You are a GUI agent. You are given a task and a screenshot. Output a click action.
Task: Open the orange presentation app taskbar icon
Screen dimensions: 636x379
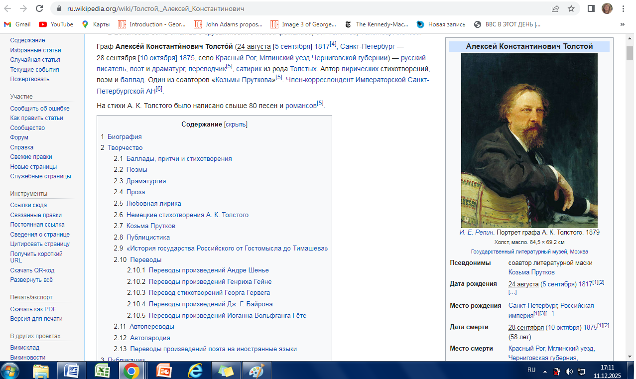coord(164,371)
